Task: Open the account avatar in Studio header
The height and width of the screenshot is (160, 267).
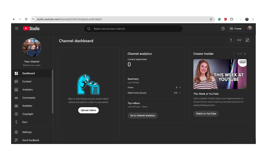Action: 250,29
